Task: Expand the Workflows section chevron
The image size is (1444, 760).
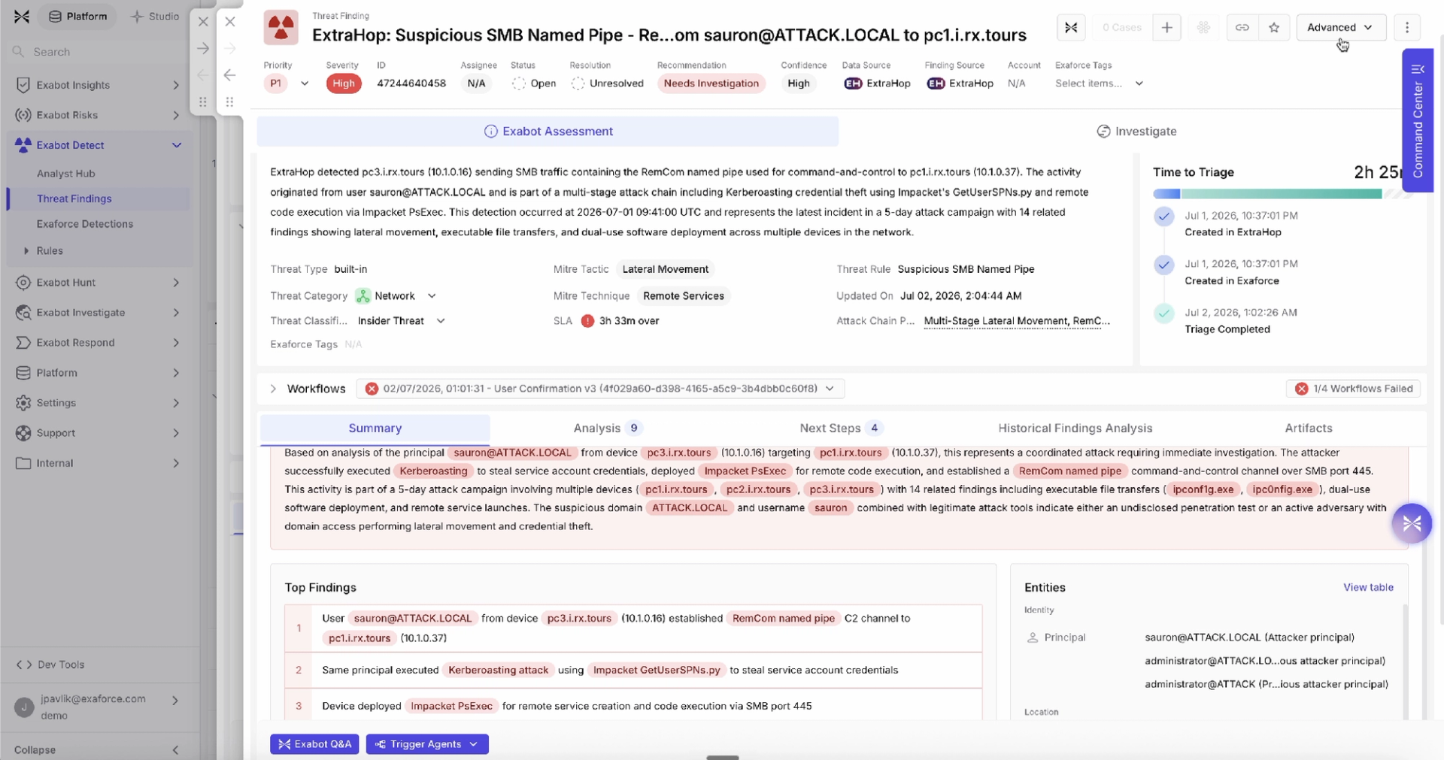Action: [273, 389]
